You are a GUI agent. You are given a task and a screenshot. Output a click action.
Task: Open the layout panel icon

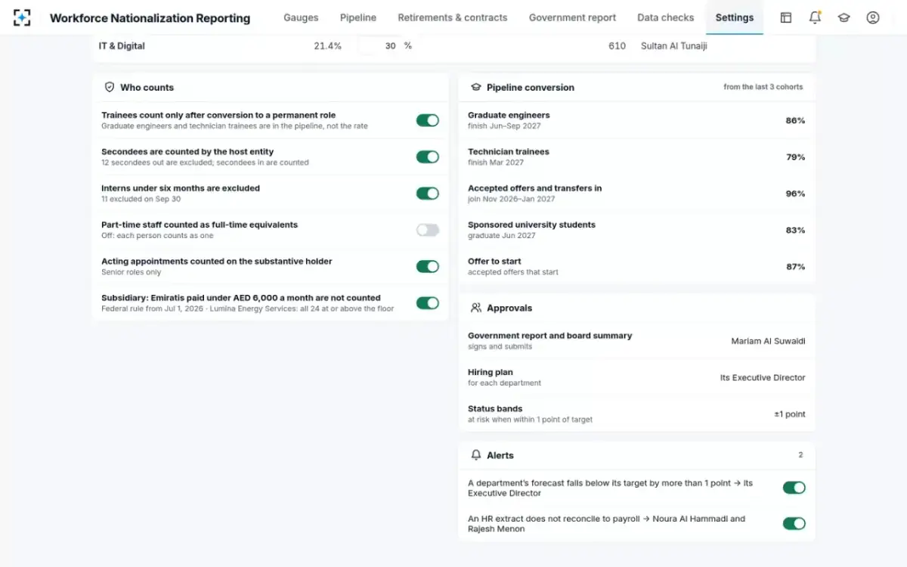point(786,17)
